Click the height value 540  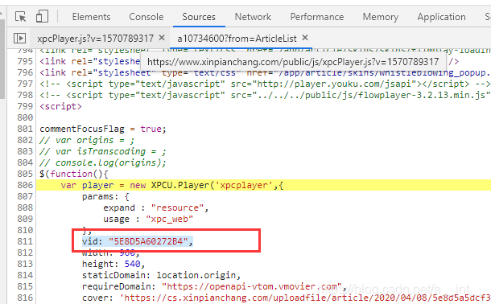point(133,264)
